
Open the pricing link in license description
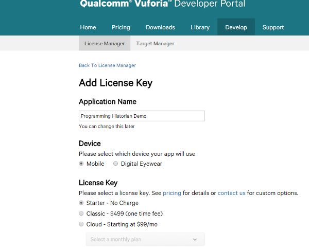[171, 193]
